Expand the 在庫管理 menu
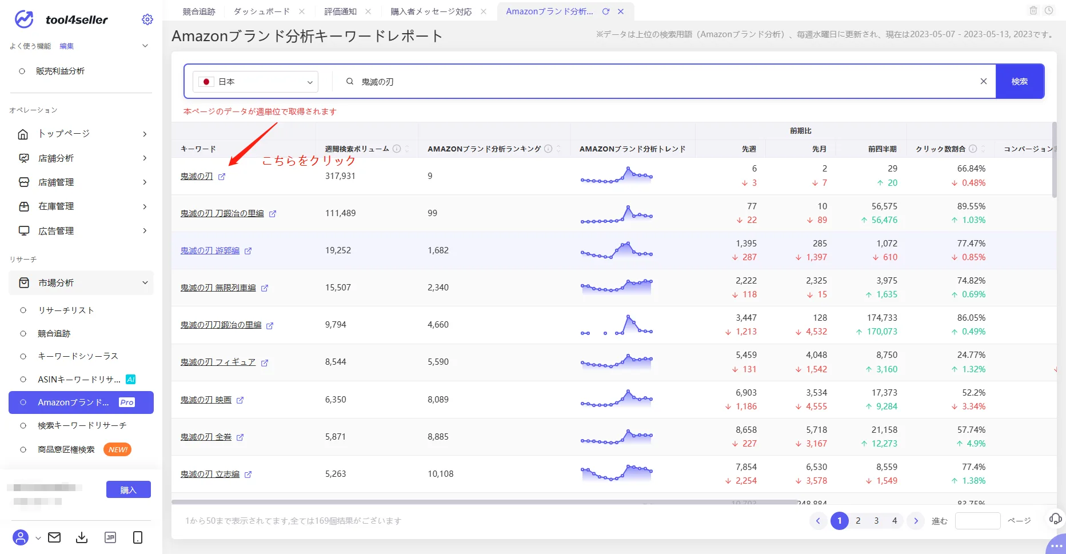 (81, 206)
